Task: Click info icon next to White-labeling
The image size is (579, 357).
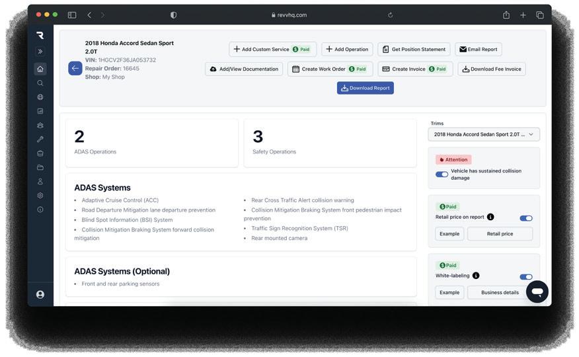Action: [x=476, y=276]
